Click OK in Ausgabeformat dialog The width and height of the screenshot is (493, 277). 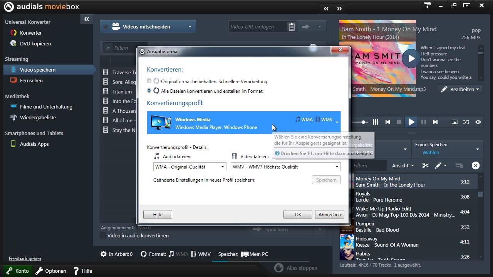(x=298, y=215)
